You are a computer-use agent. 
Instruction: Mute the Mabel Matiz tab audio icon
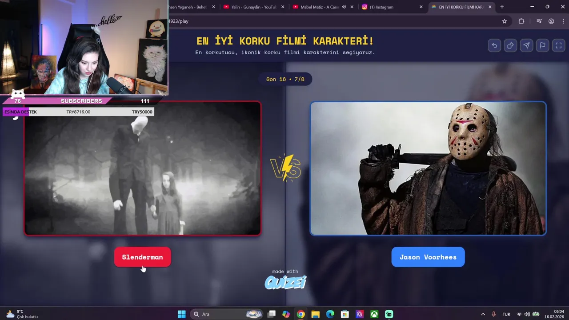(344, 7)
